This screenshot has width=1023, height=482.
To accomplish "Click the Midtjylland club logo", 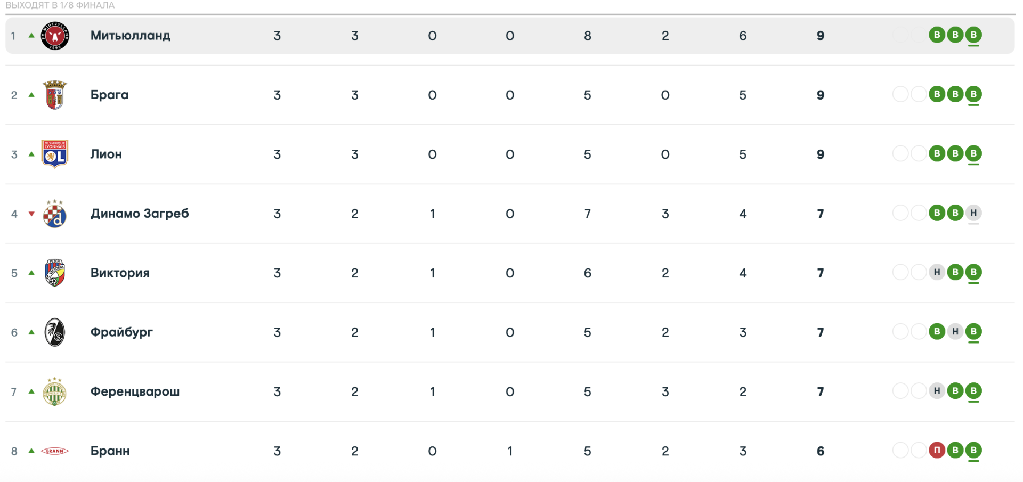I will [55, 36].
